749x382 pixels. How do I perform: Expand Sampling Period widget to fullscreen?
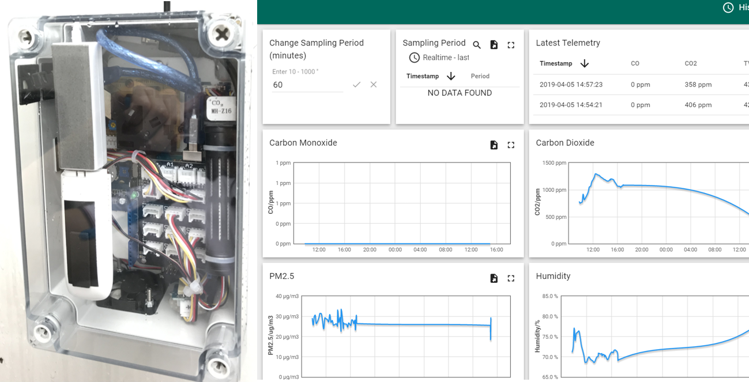[x=511, y=45]
